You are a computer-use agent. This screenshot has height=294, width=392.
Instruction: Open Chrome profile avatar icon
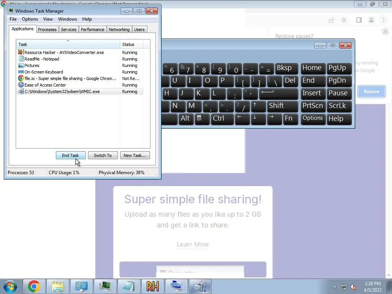tap(371, 20)
